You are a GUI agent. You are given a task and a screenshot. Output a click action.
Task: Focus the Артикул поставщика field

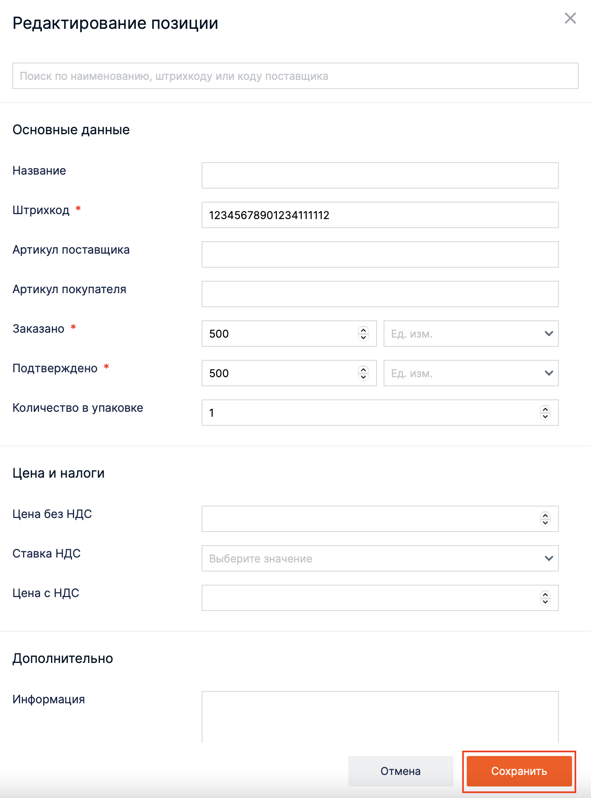click(x=380, y=254)
